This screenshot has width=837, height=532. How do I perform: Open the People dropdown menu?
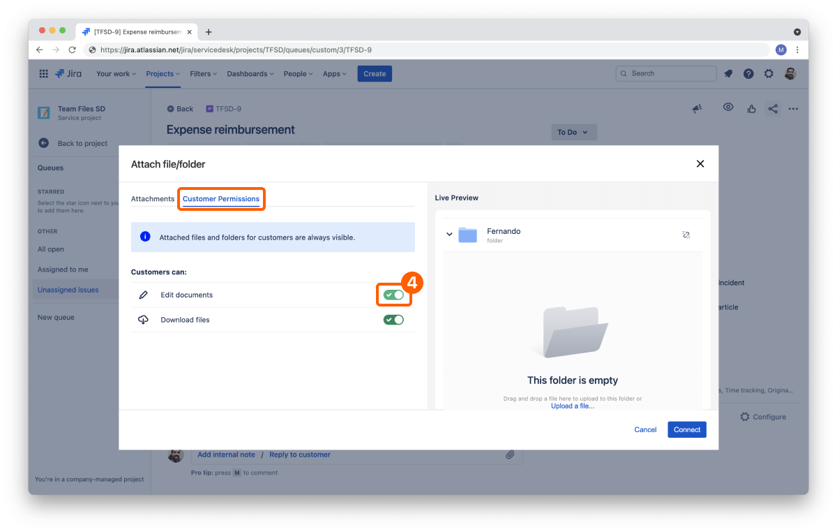coord(298,74)
